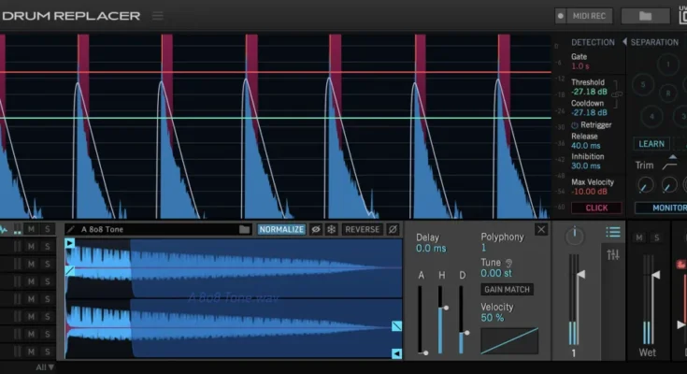
Task: Close the sample settings panel with X
Action: pyautogui.click(x=541, y=229)
